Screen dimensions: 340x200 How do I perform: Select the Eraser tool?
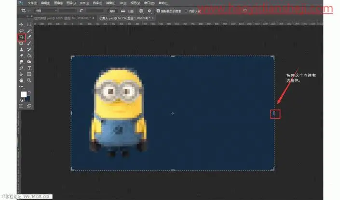[21, 56]
